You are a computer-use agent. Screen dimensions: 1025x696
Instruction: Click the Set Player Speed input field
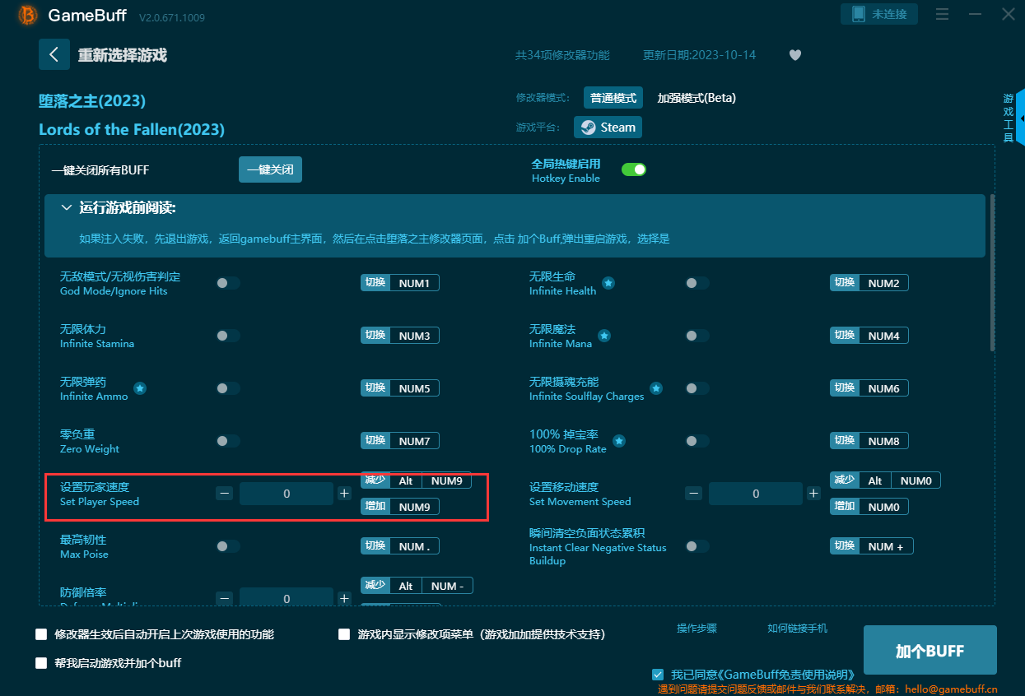point(287,494)
